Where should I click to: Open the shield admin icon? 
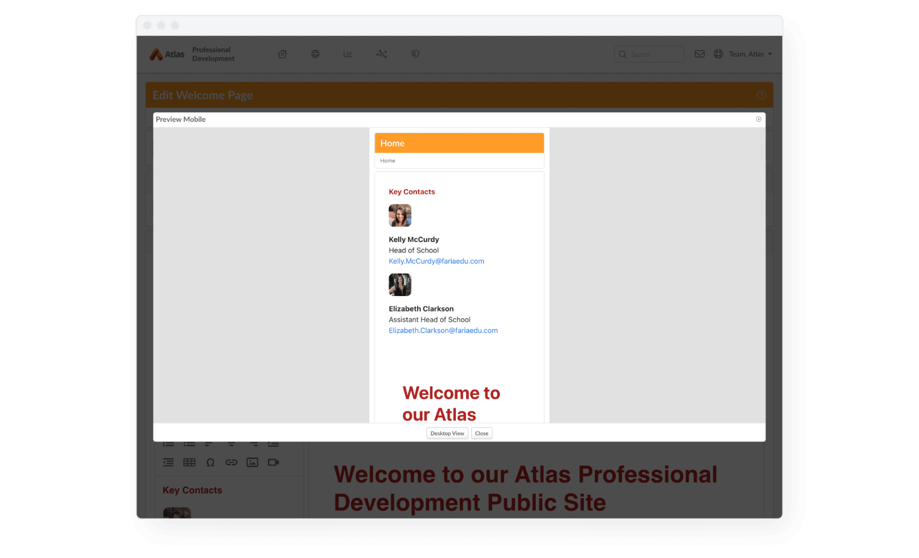coord(416,54)
